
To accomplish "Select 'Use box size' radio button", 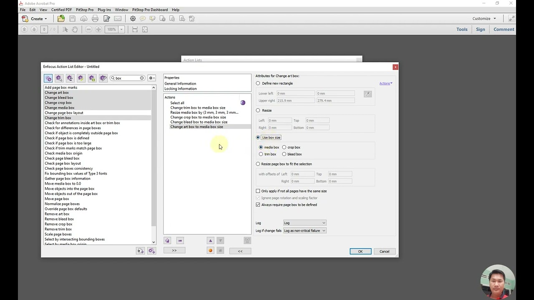I will coord(258,137).
